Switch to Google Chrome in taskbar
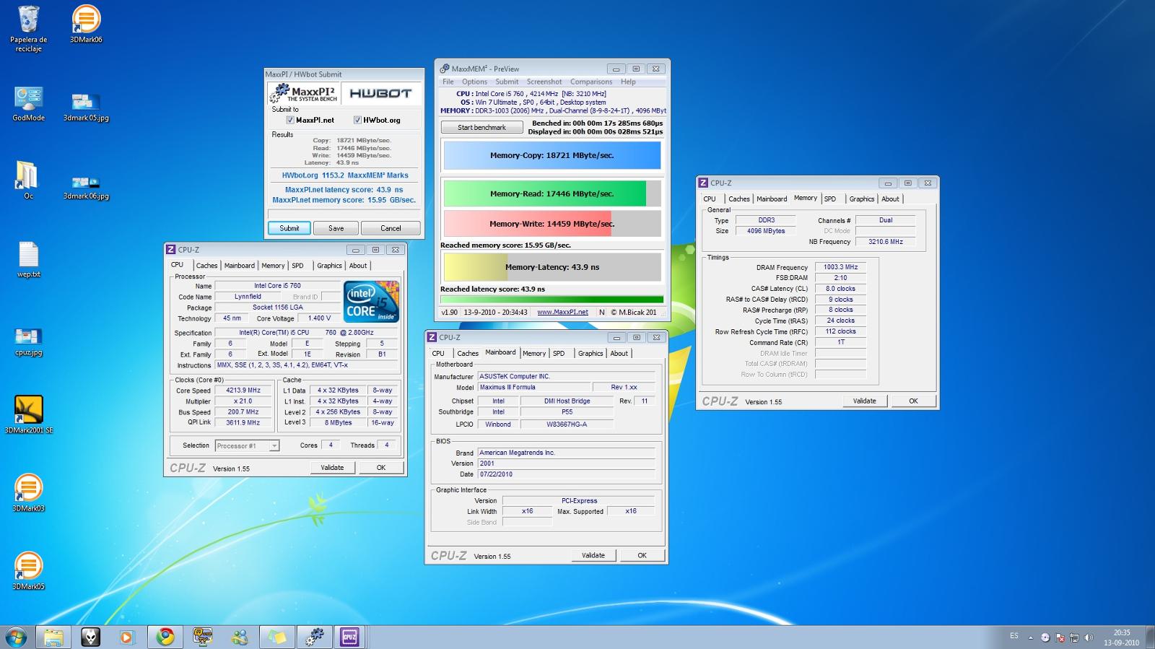 [166, 637]
